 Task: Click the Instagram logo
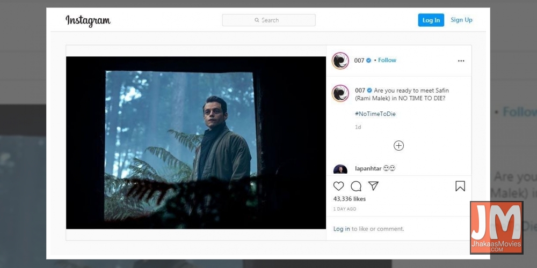click(88, 20)
